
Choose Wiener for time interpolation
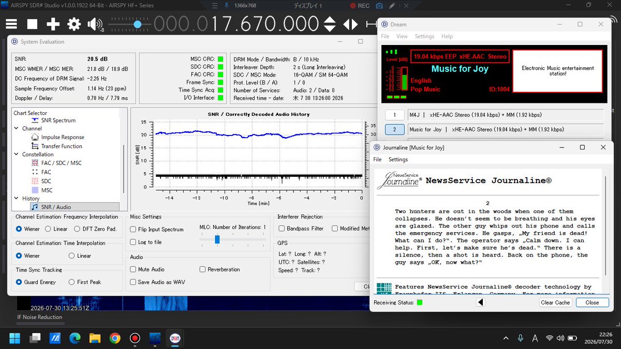point(27,256)
